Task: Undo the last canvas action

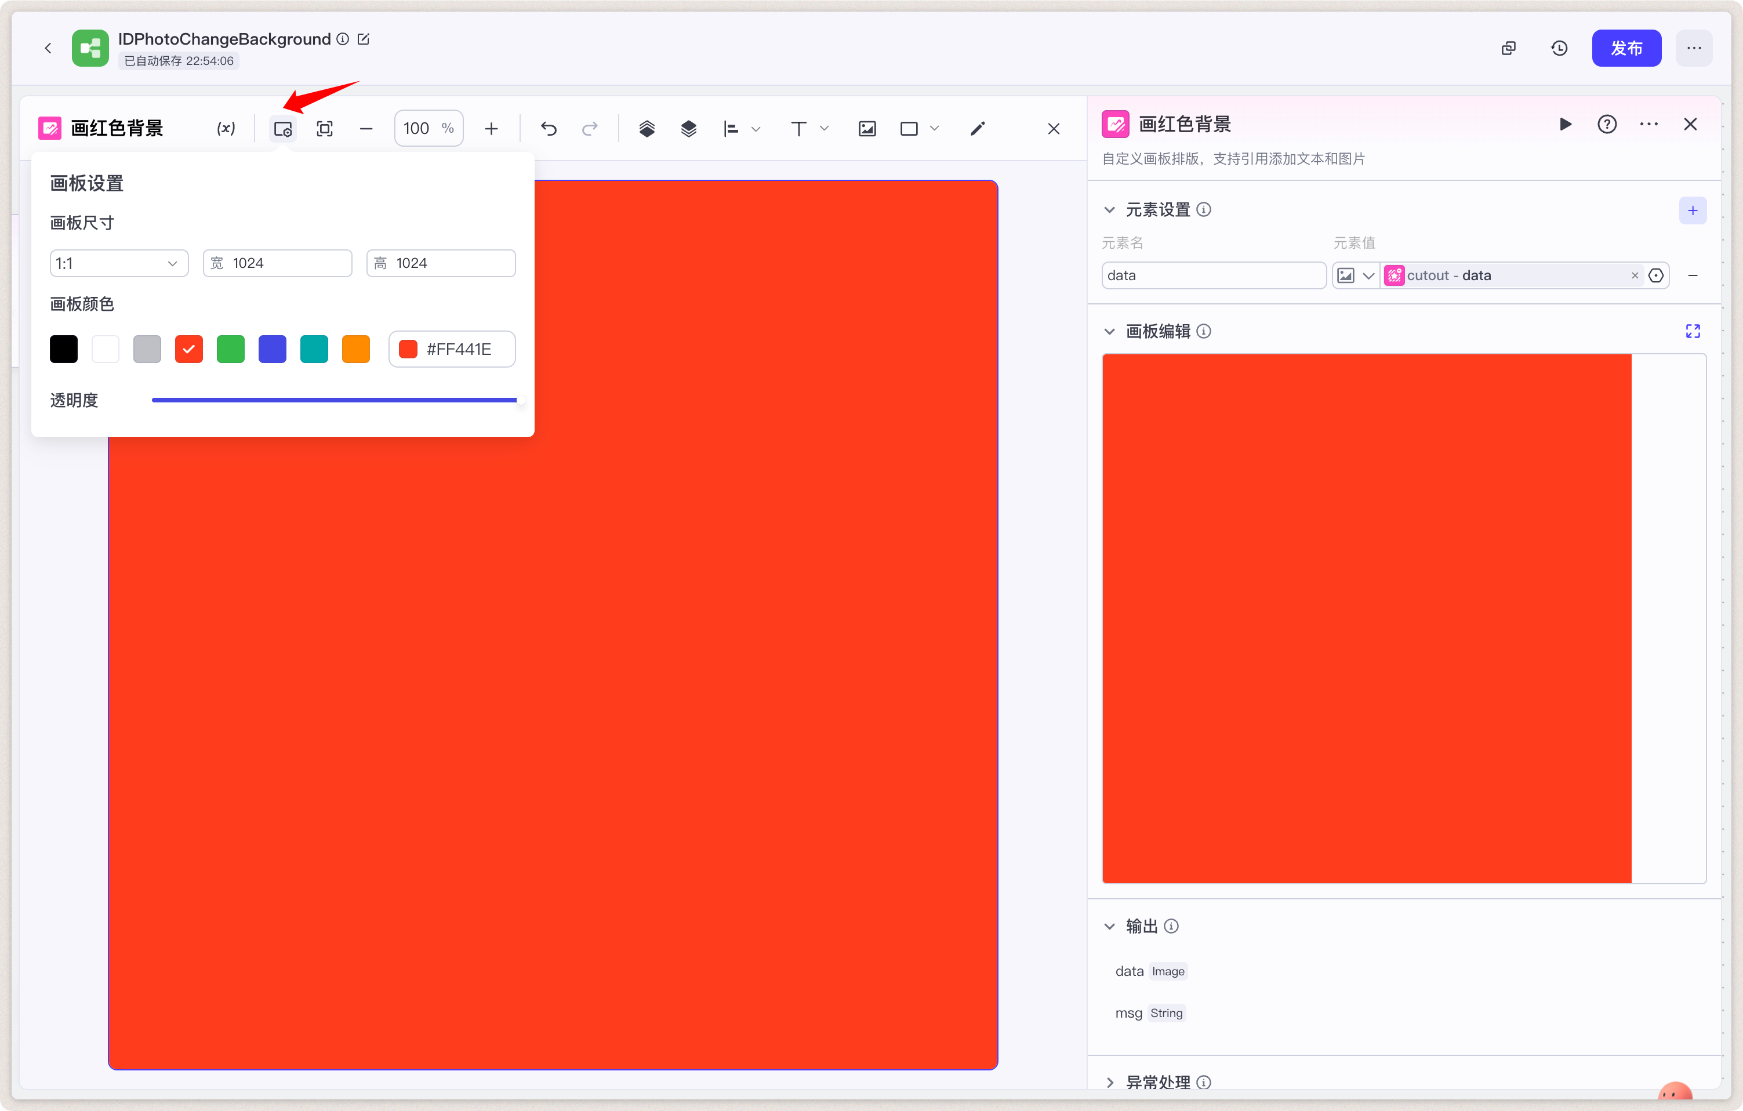Action: [549, 129]
